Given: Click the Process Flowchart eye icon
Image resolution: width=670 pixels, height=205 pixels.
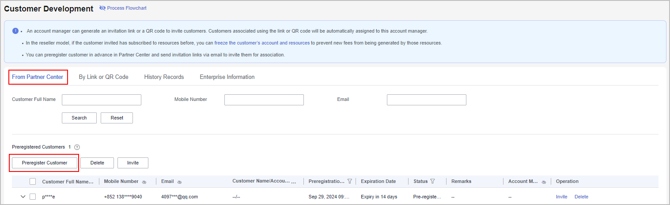Looking at the screenshot, I should coord(102,8).
